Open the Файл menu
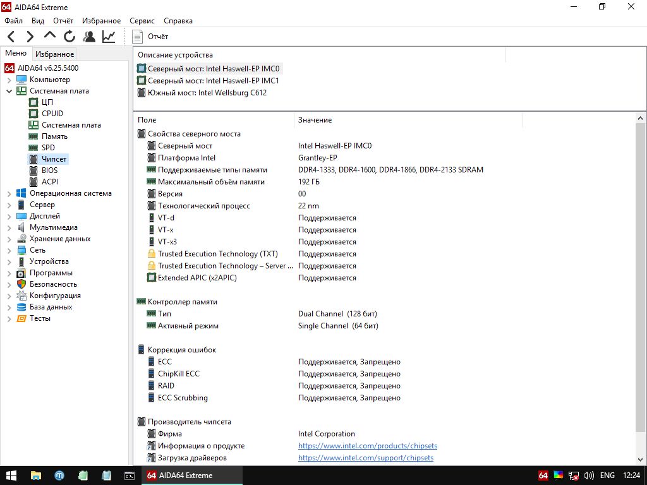 click(14, 21)
